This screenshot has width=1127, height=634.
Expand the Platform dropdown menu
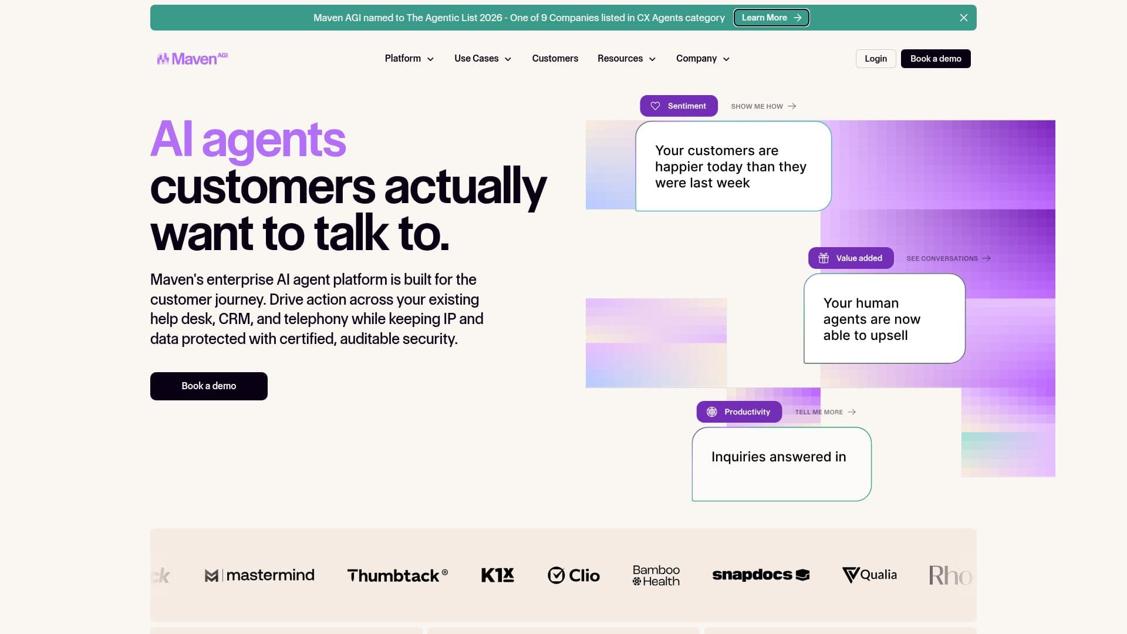click(409, 59)
